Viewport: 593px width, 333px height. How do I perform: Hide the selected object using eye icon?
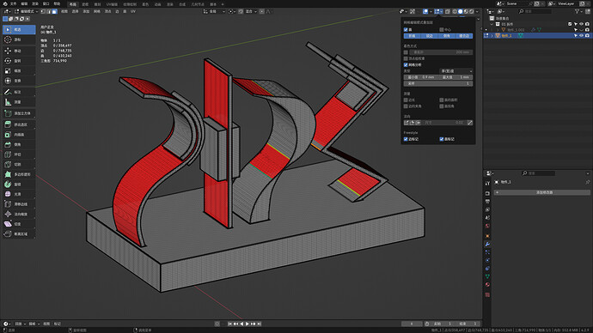581,35
